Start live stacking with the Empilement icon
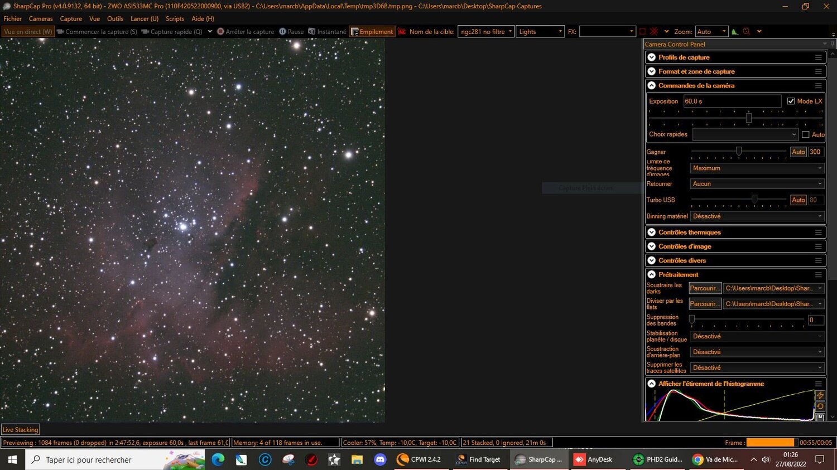This screenshot has height=470, width=837. [355, 31]
